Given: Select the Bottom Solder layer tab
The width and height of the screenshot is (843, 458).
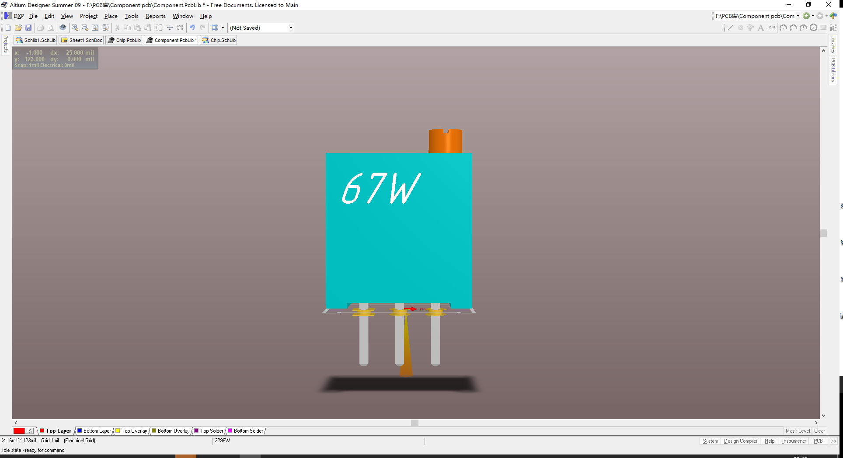Looking at the screenshot, I should (245, 431).
